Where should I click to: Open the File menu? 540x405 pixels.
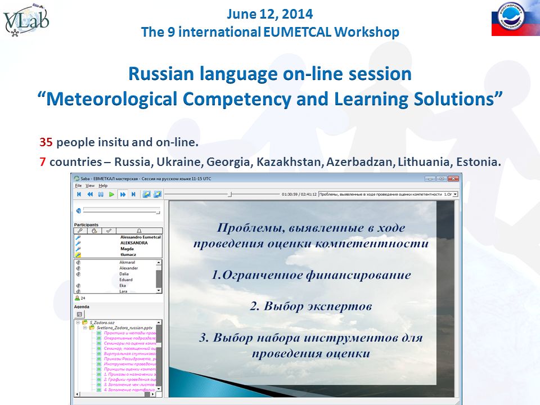78,185
